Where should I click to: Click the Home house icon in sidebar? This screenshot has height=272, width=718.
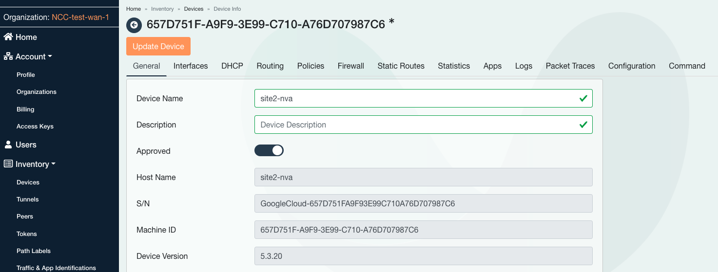[x=8, y=37]
